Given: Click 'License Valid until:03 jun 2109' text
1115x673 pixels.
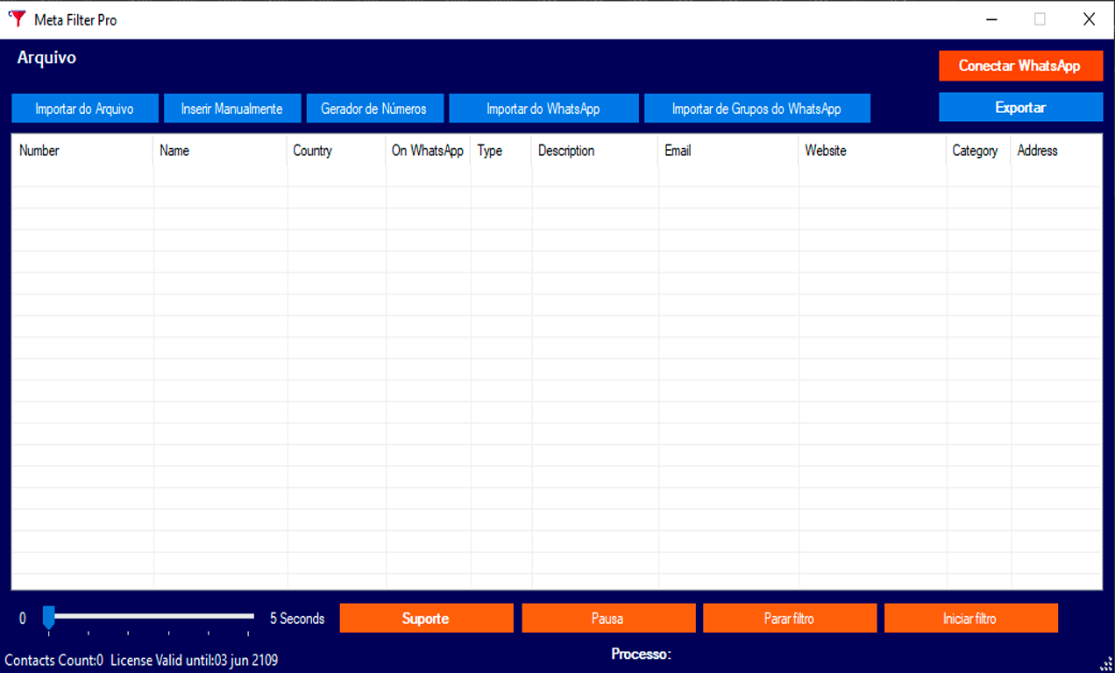Looking at the screenshot, I should (195, 660).
